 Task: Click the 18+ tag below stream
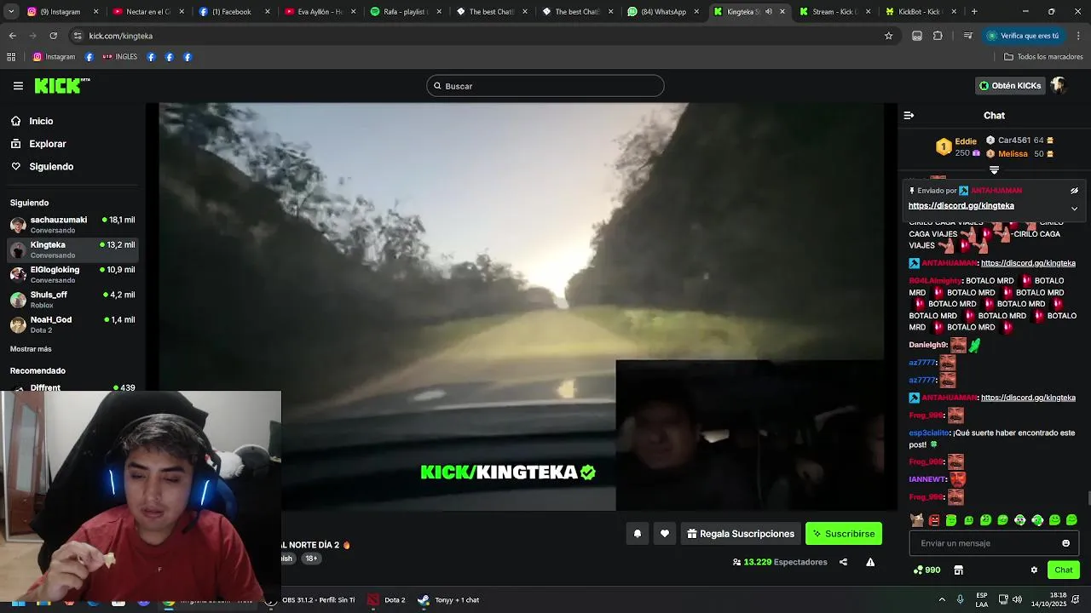coord(311,559)
